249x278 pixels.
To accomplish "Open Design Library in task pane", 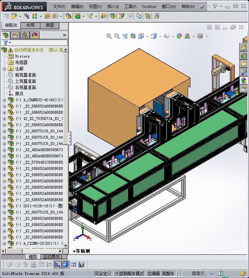I will point(243,55).
